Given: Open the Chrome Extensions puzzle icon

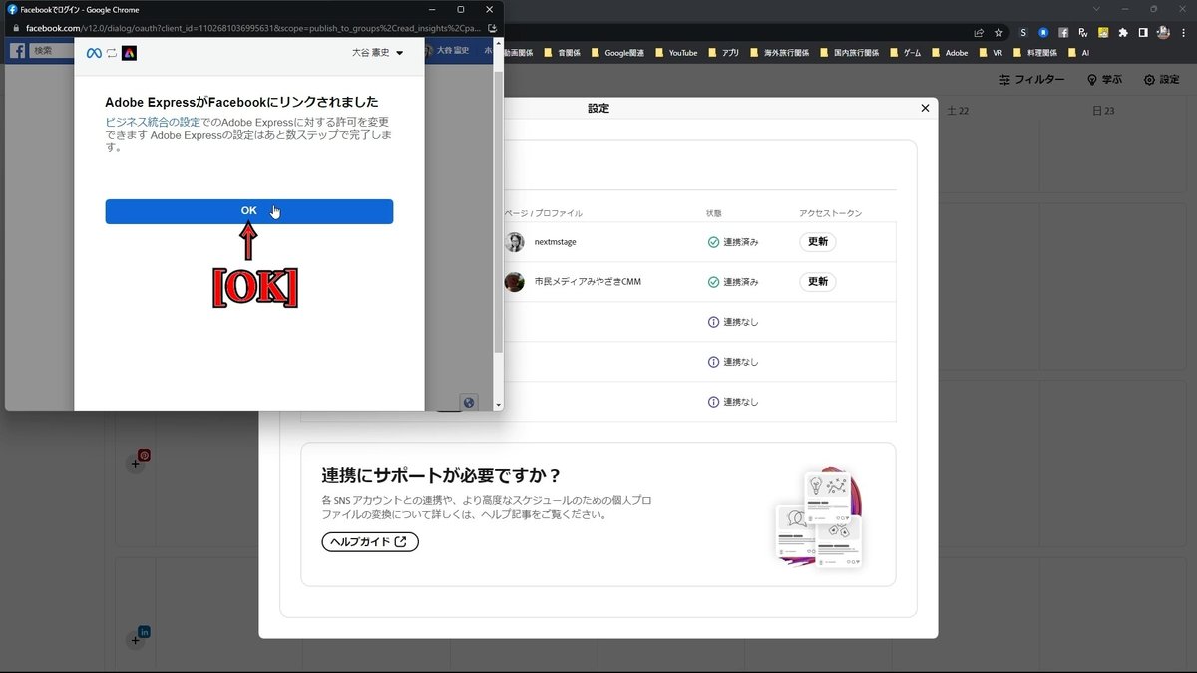Looking at the screenshot, I should 1123,32.
